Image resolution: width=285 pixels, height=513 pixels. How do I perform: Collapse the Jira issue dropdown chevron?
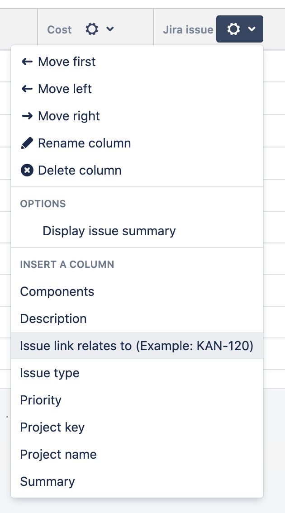pyautogui.click(x=252, y=30)
